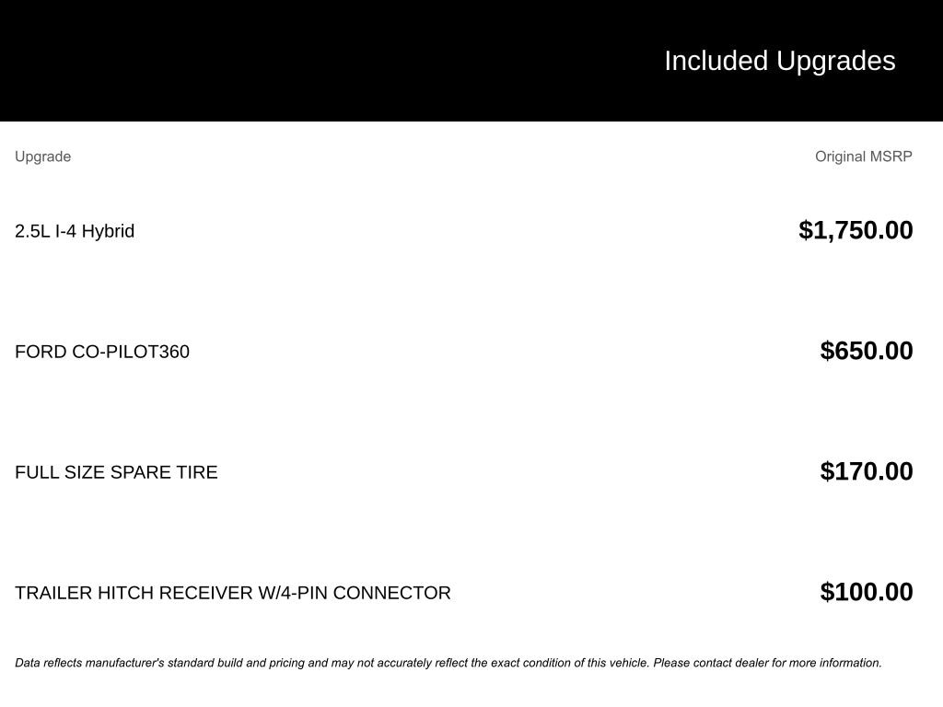This screenshot has width=943, height=707.
Task: Click the word 'FORD' in the upgrade list
Action: (x=41, y=352)
